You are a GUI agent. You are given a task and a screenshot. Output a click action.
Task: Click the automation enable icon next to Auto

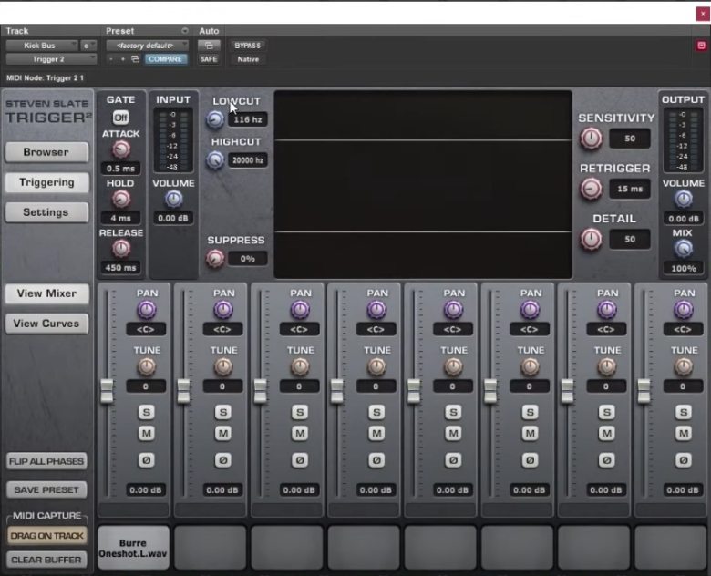point(209,46)
